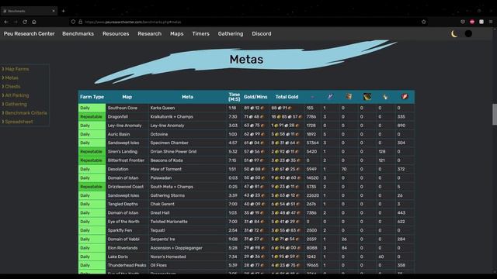This screenshot has height=279, width=497.
Task: Sort by the small purple icon column header
Action: pos(312,97)
